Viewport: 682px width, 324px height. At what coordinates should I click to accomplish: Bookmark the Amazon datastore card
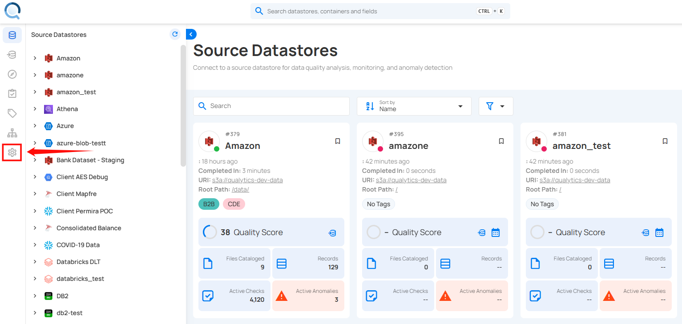tap(338, 141)
